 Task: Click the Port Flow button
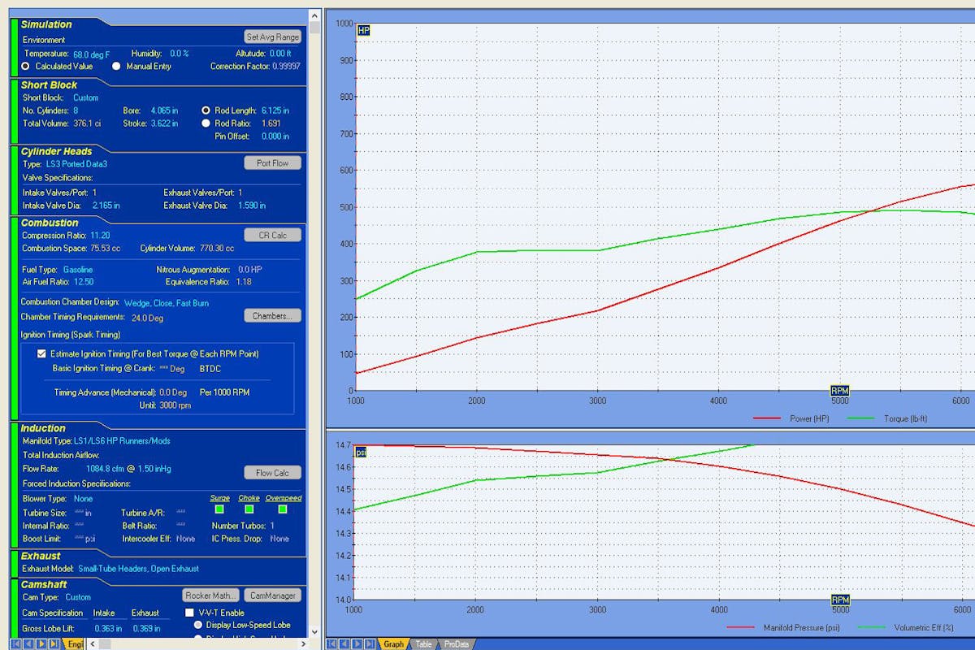coord(272,163)
